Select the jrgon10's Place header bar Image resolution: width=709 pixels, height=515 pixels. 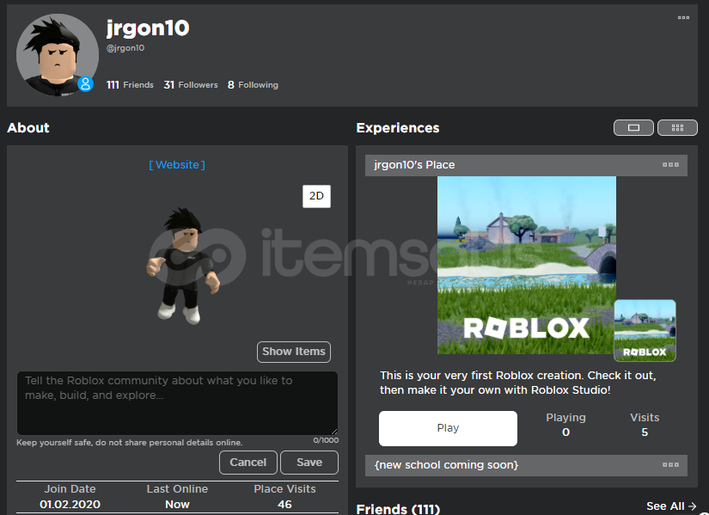(526, 165)
